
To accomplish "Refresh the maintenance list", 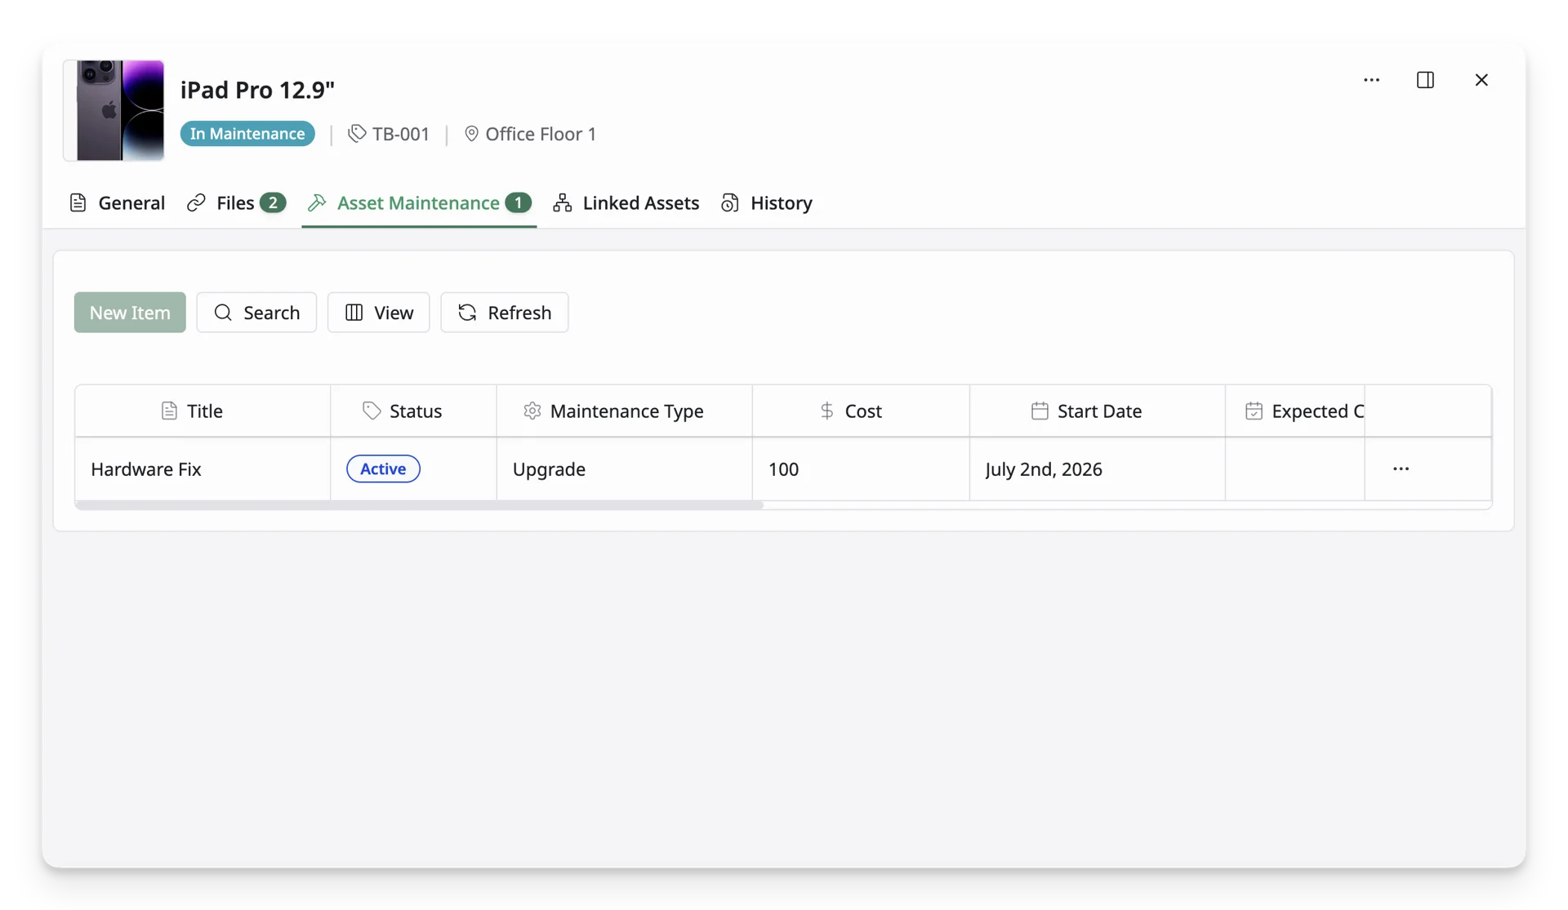I will (505, 313).
